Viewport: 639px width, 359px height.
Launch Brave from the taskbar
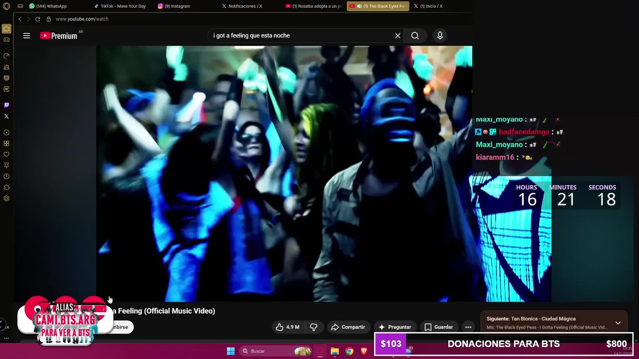[364, 351]
